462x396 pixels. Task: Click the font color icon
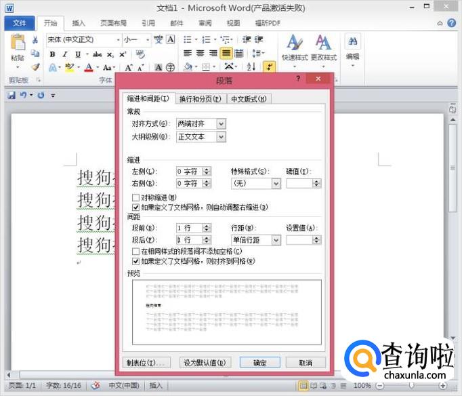89,68
